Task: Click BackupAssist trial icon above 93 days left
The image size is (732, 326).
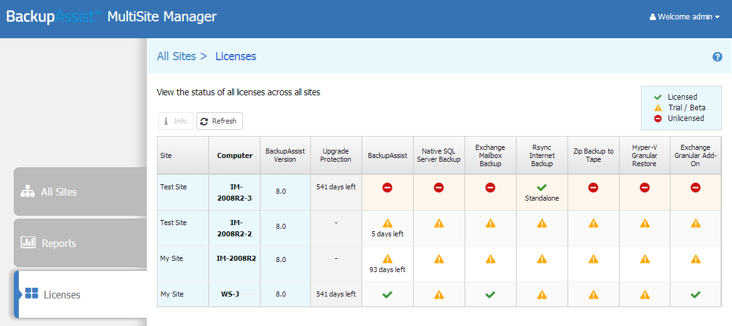Action: (387, 259)
